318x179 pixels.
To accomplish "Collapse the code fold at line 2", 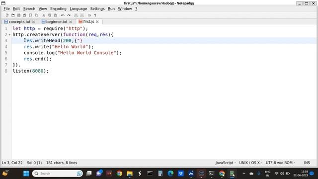I will (x=9, y=35).
